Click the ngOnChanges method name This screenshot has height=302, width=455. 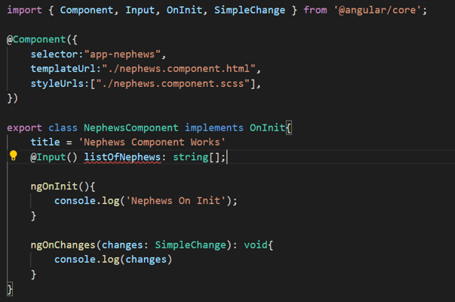[63, 245]
